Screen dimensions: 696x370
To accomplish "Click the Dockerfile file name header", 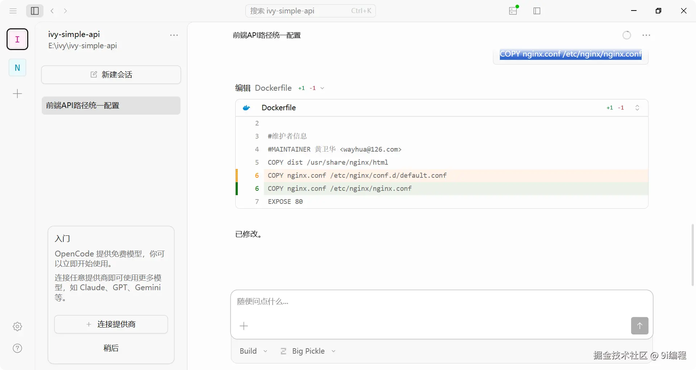I will coord(278,108).
